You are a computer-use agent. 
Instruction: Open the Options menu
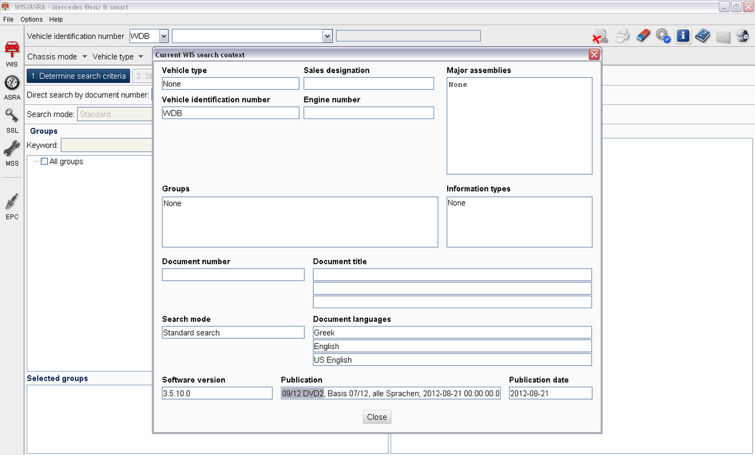(x=31, y=19)
